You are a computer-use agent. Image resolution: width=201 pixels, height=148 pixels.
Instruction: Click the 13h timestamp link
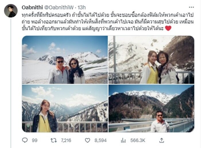(82, 7)
